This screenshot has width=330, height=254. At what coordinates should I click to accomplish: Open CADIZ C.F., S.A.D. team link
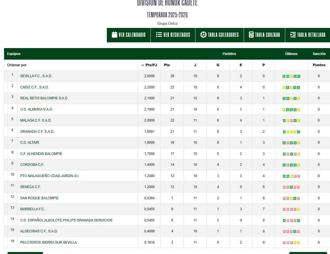coord(34,87)
